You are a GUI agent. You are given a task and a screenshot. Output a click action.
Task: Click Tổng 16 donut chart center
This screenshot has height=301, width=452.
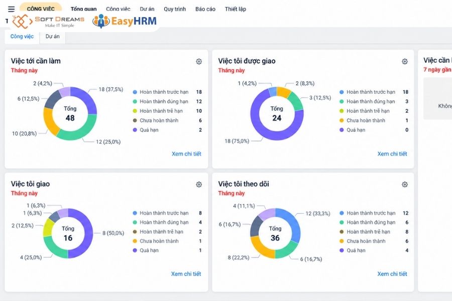(68, 234)
